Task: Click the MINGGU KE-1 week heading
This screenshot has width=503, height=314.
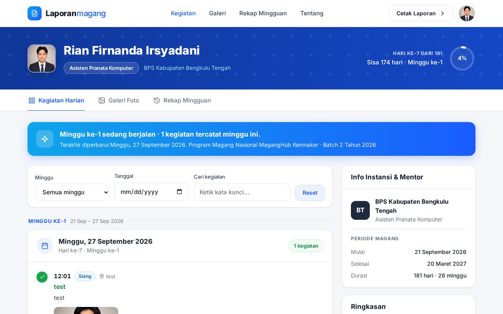Action: (x=47, y=221)
